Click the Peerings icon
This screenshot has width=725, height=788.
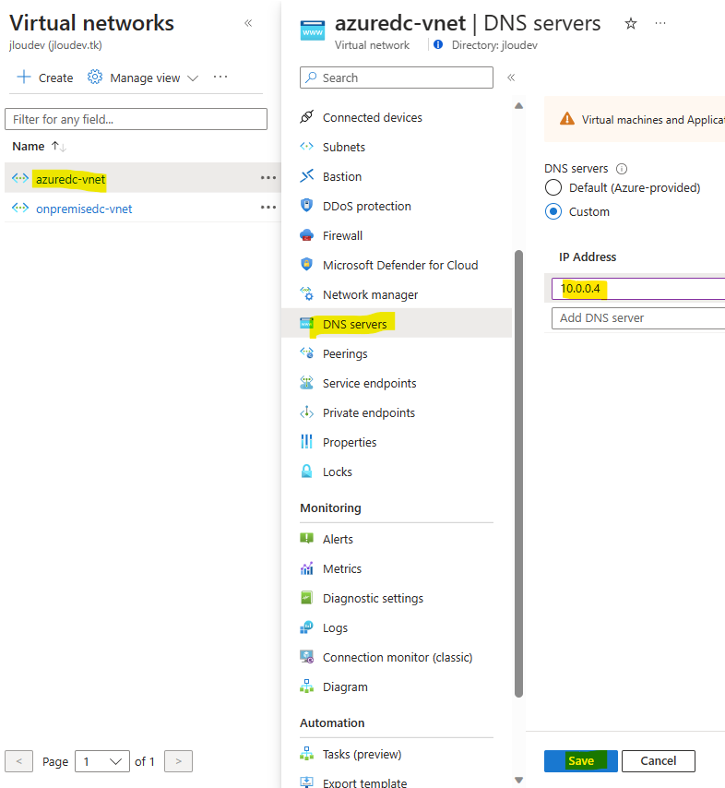tap(306, 353)
